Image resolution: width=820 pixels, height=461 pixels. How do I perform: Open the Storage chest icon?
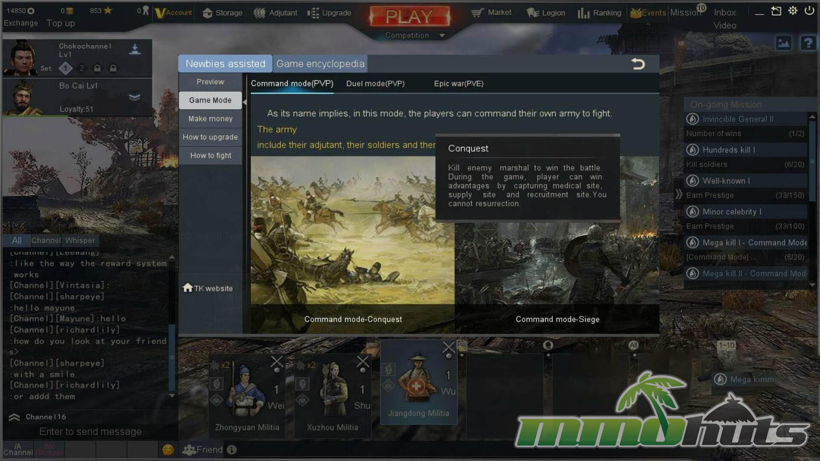pyautogui.click(x=208, y=13)
